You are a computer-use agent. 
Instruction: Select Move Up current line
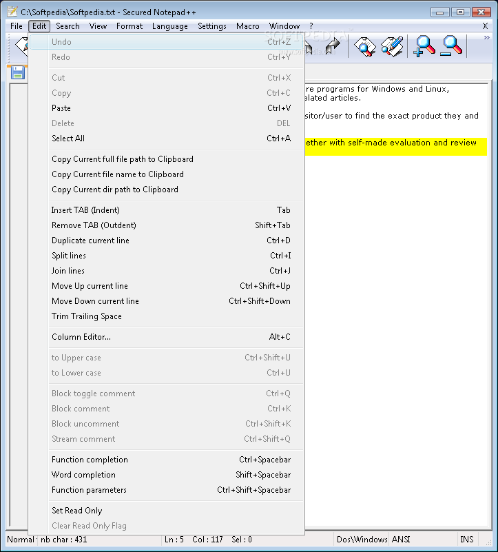(x=166, y=286)
